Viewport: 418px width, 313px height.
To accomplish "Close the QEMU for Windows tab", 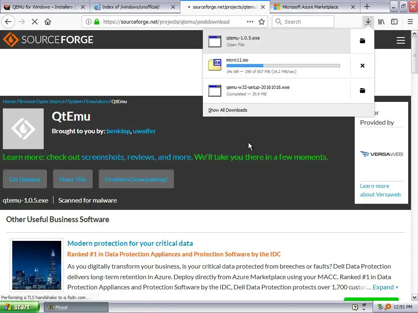I will pyautogui.click(x=83, y=7).
